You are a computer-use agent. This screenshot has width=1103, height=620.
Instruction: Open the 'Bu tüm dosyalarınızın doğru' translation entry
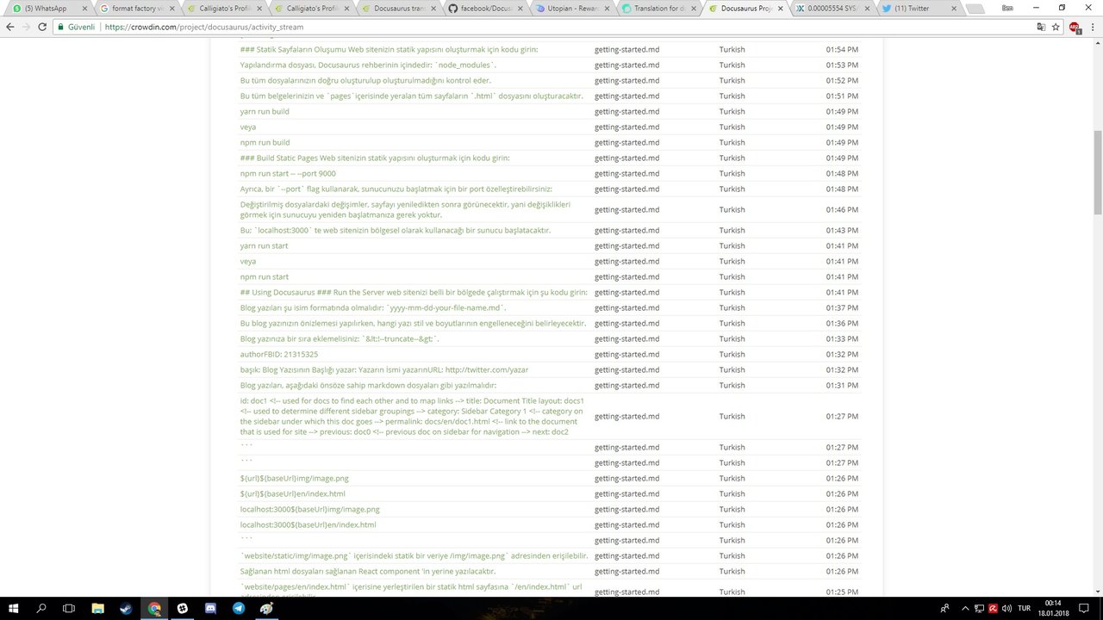(x=365, y=80)
